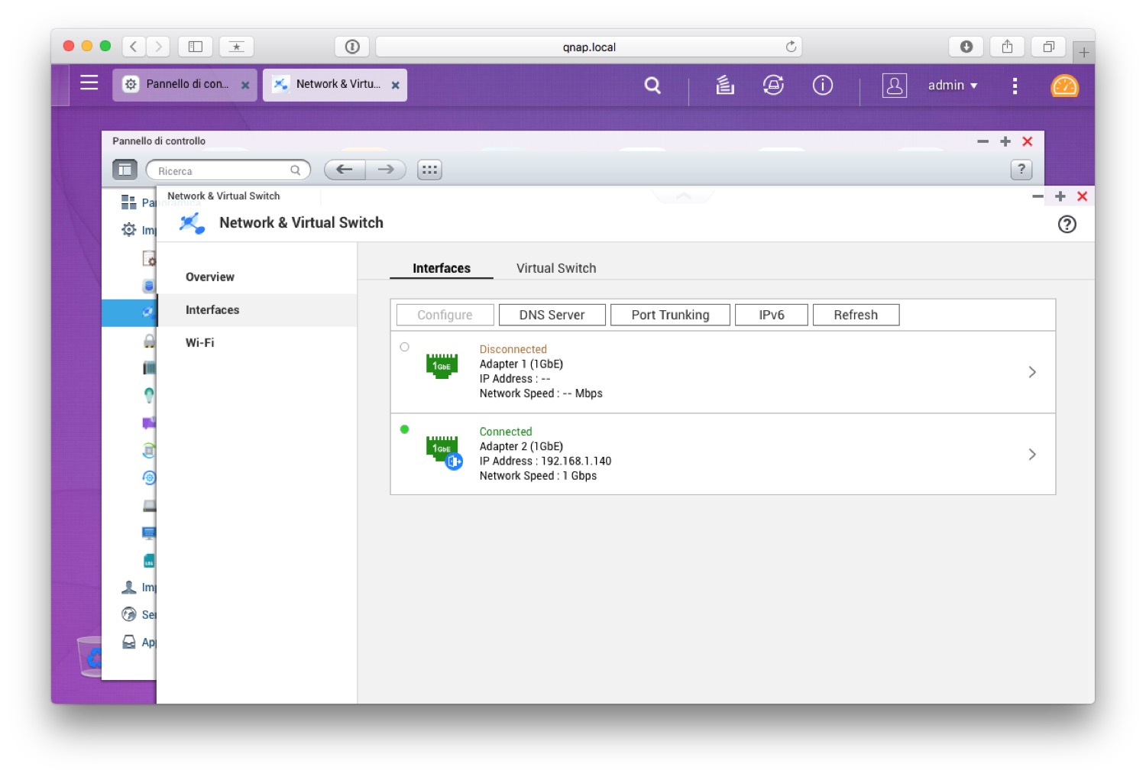1146x777 pixels.
Task: Click "Network Speed : -- Mbps" text
Action: (541, 393)
